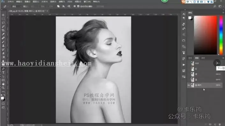Open the Color panel flyout menu

tap(223, 13)
